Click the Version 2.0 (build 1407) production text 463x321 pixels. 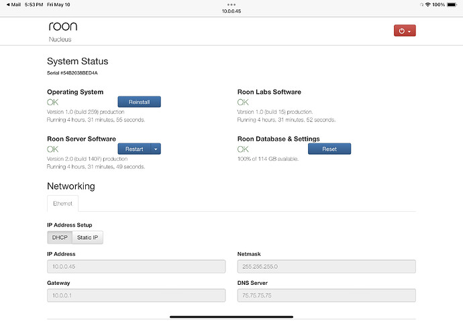click(87, 159)
